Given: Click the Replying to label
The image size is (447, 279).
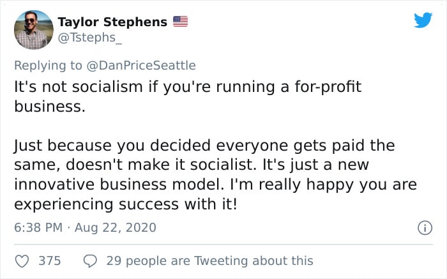Looking at the screenshot, I should tap(48, 66).
